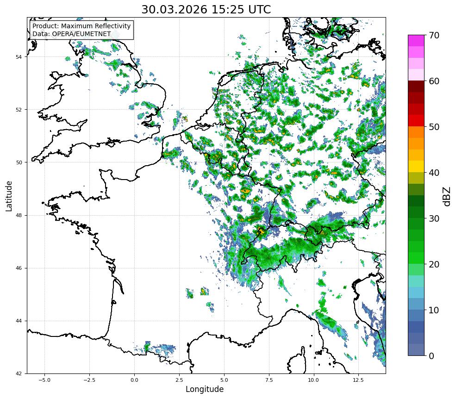Click the colorbar tick label '60'
This screenshot has width=456, height=398.
click(434, 81)
